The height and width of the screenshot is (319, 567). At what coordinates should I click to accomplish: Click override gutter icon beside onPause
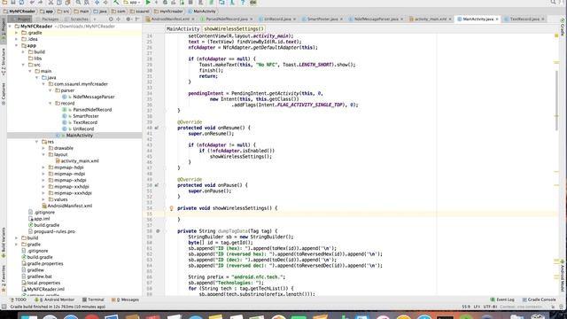(157, 185)
